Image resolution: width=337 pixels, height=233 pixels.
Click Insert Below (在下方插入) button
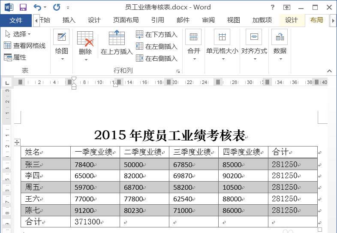click(x=156, y=34)
